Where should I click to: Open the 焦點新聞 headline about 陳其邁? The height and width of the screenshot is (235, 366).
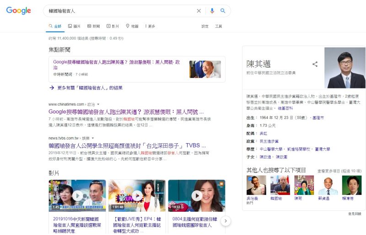(x=117, y=65)
